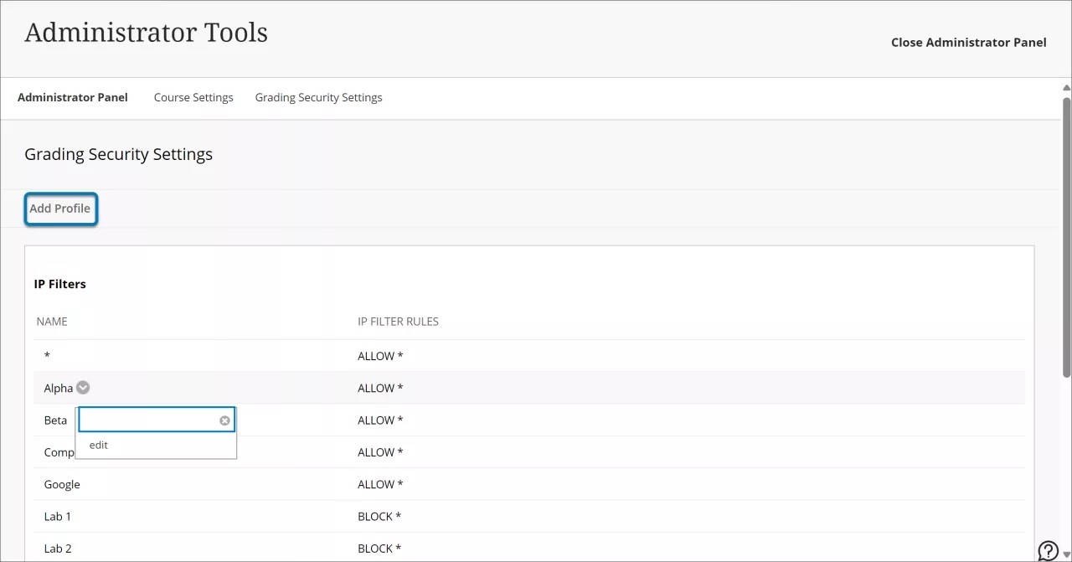The image size is (1072, 562).
Task: Switch to the Course Settings breadcrumb
Action: pyautogui.click(x=193, y=97)
